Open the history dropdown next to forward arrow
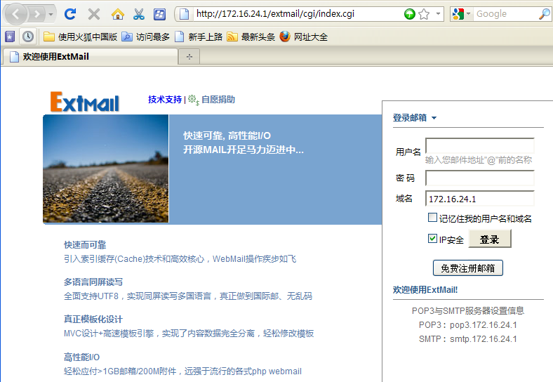553x382 pixels. 51,15
